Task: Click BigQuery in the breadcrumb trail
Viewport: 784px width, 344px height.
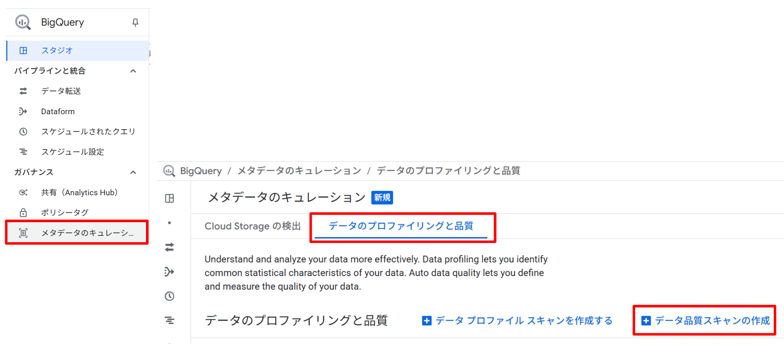Action: [201, 171]
